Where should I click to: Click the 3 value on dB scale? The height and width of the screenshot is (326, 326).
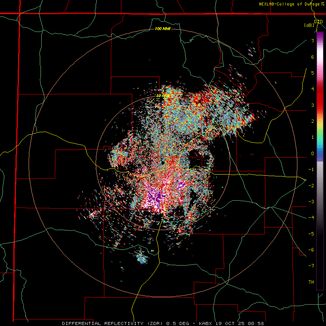click(313, 105)
